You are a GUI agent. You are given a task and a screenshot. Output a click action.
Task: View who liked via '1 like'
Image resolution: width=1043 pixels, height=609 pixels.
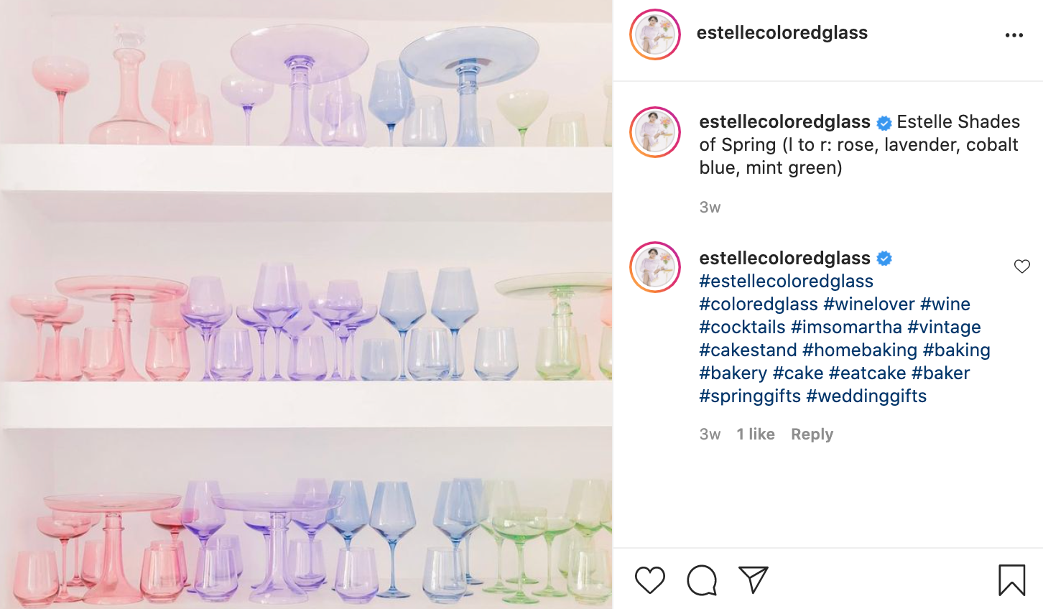click(x=756, y=434)
